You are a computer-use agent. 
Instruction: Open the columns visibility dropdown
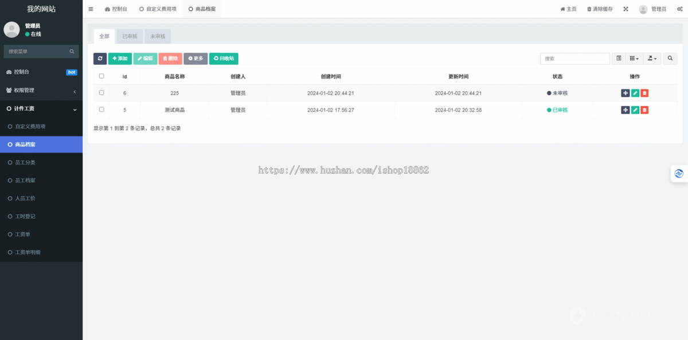click(x=634, y=58)
